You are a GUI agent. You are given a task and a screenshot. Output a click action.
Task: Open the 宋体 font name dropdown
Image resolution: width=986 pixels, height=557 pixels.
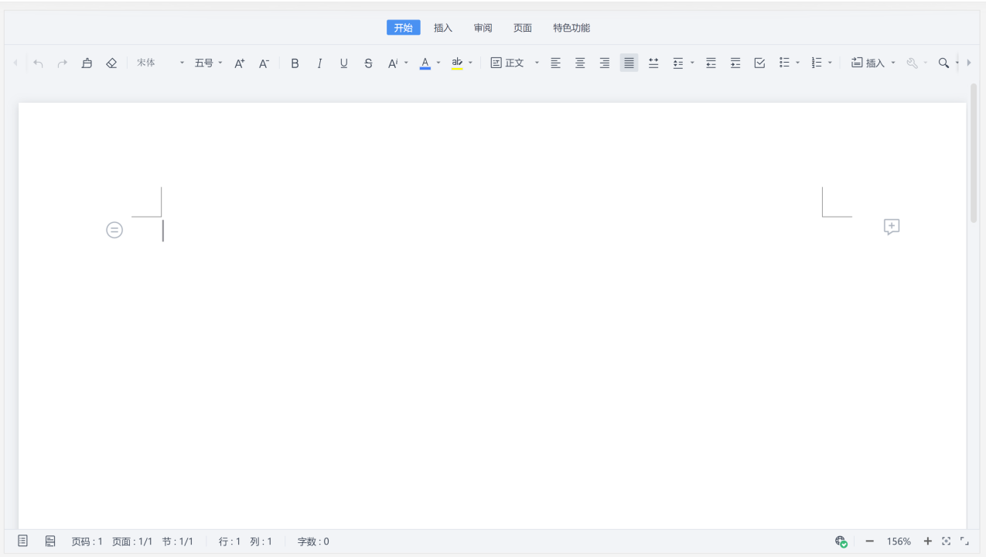coord(161,63)
